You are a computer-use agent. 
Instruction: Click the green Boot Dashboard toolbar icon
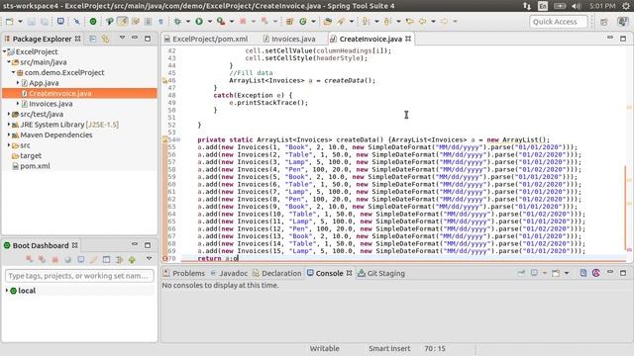(93, 22)
